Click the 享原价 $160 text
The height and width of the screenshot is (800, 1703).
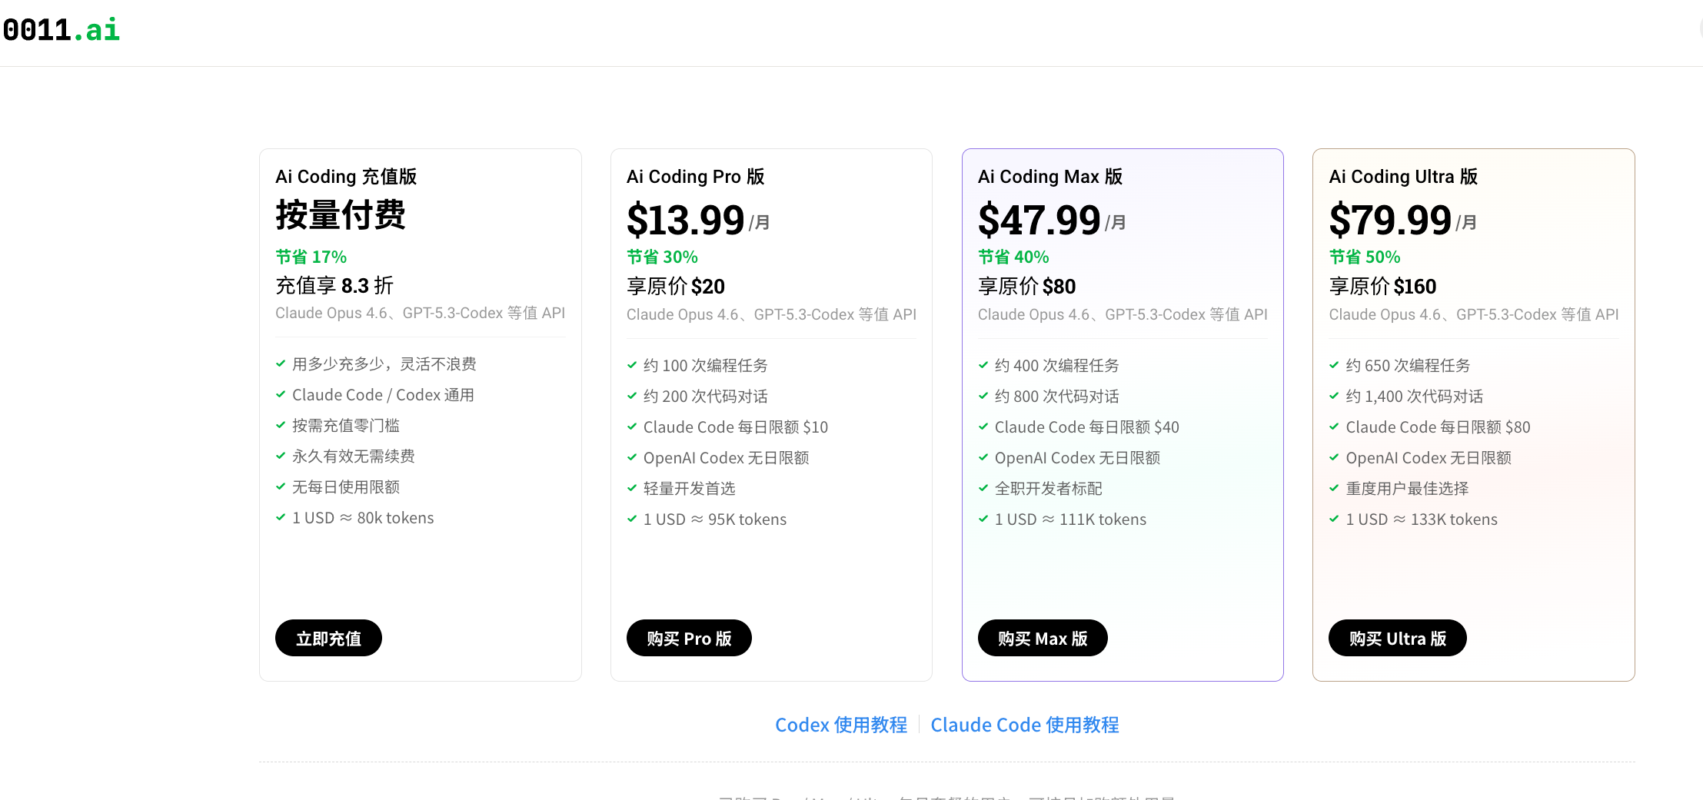point(1382,287)
